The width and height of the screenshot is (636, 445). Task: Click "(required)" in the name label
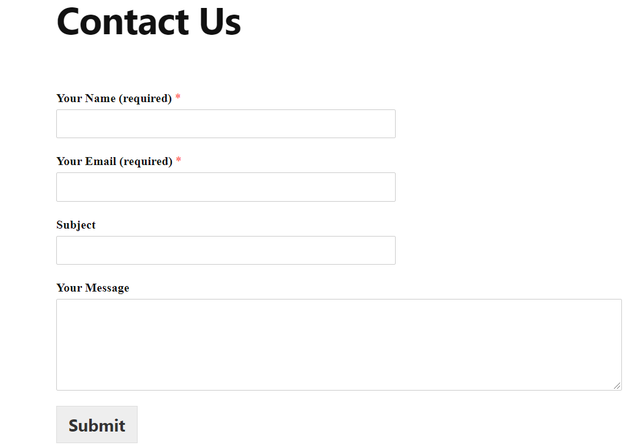coord(145,98)
